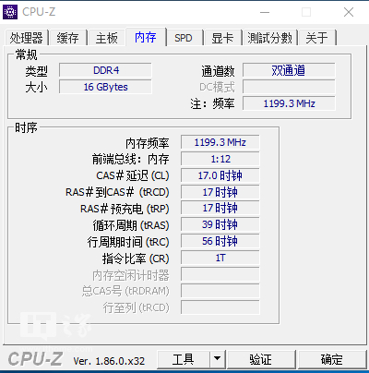The width and height of the screenshot is (369, 373).
Task: Click the tRAS 39 时钟 value
Action: click(x=220, y=224)
